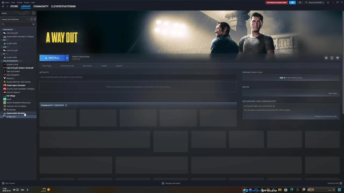Open the game's Store Page link

47,66
